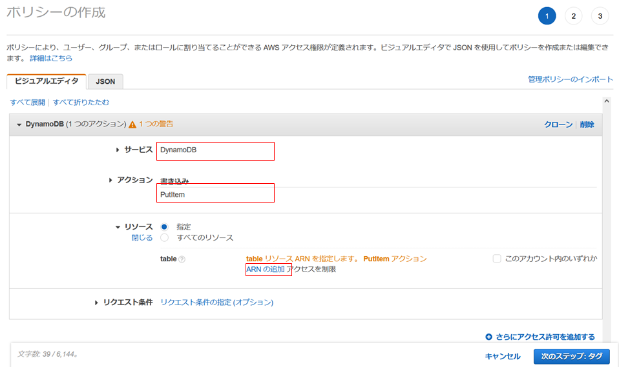Select the すべてのリソース radio button

(x=164, y=238)
